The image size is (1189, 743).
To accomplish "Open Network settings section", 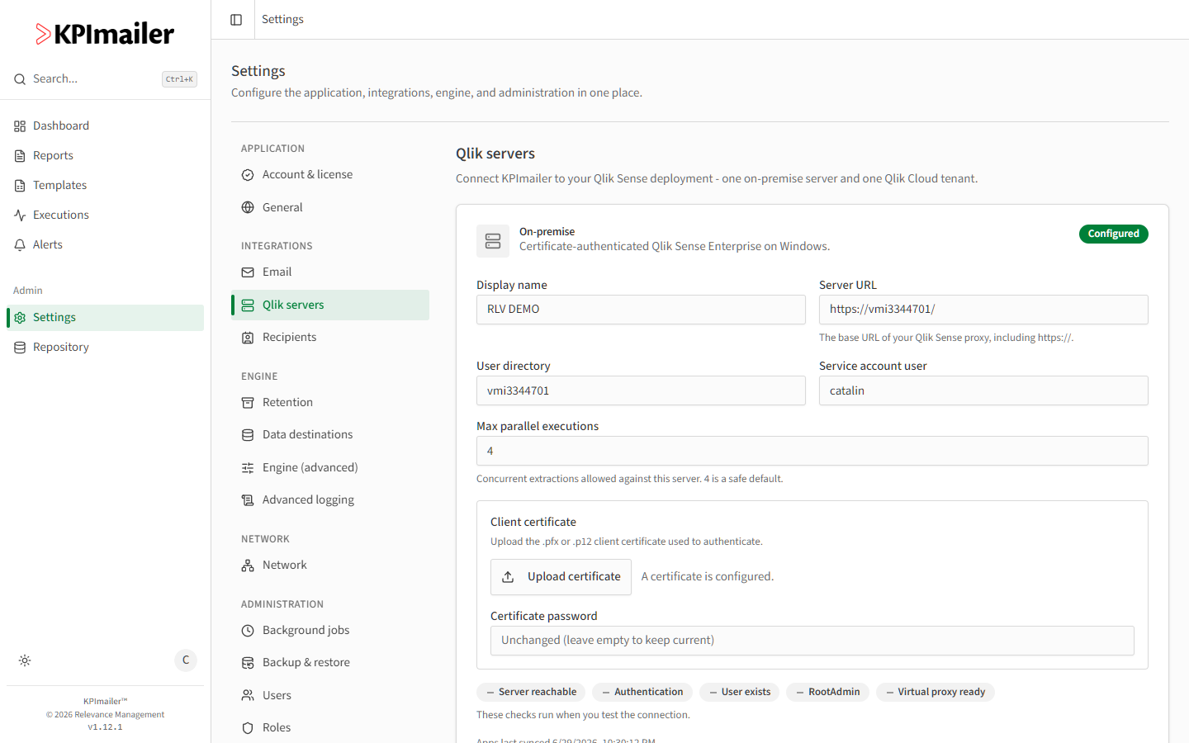I will pos(330,565).
